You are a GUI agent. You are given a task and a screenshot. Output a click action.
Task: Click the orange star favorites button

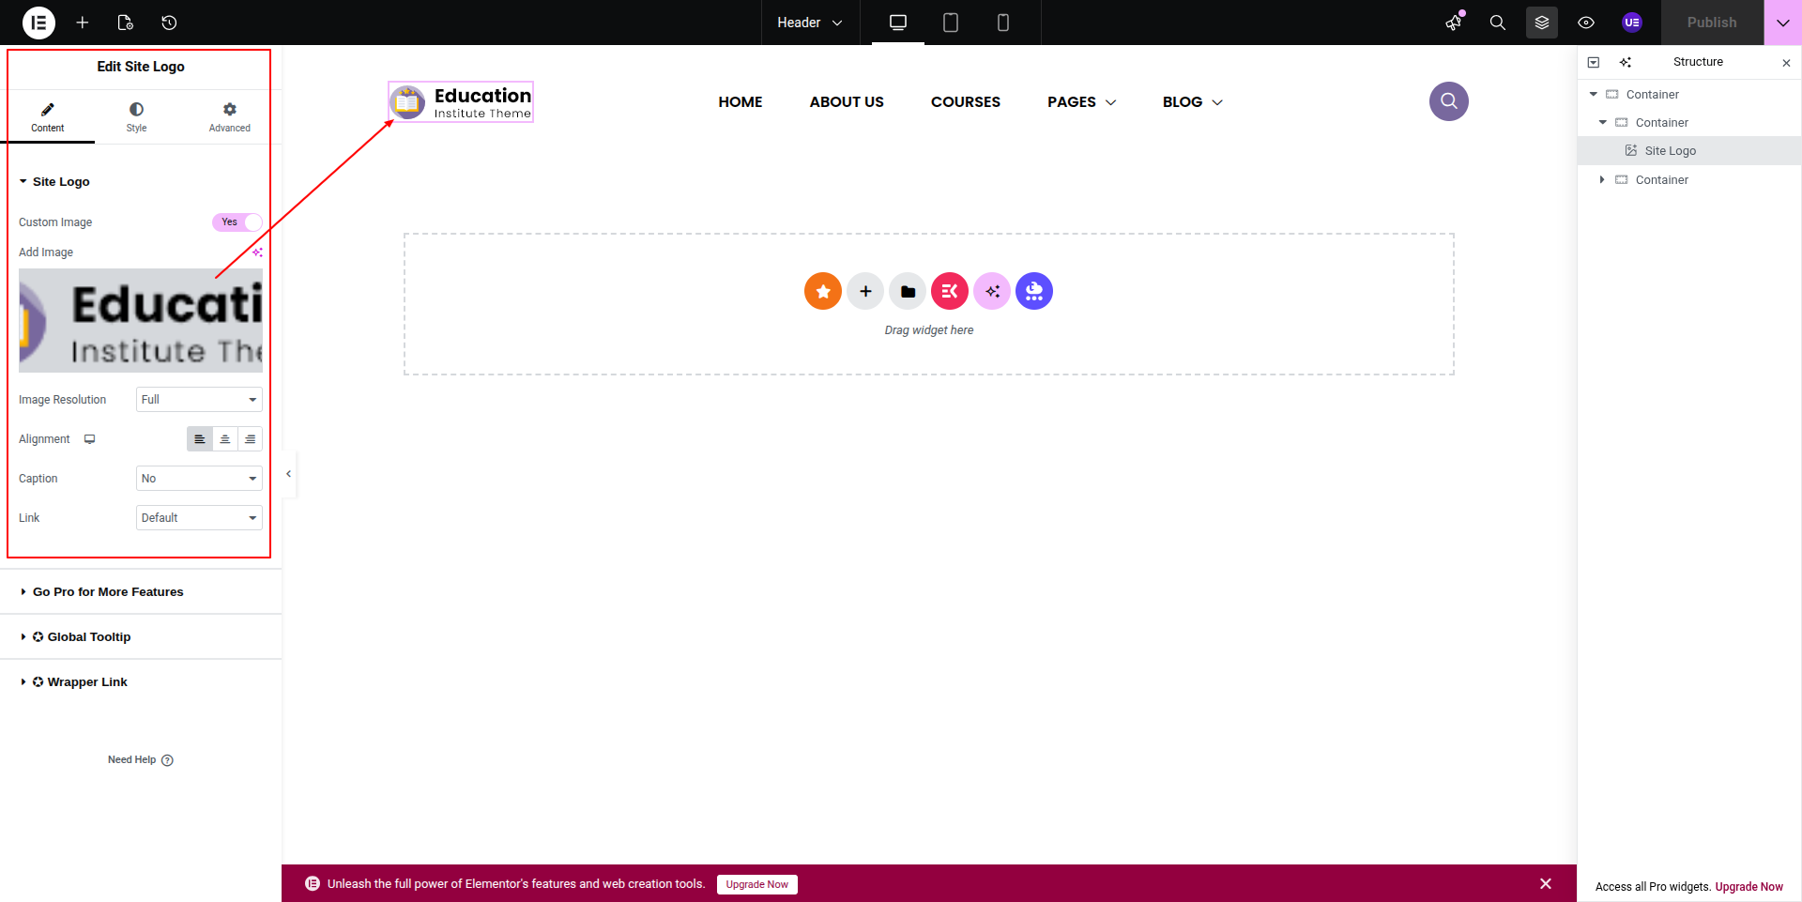click(x=822, y=291)
